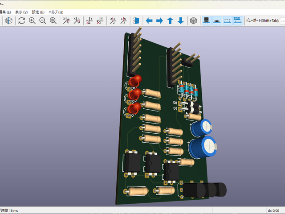Fit the board to the screen

pyautogui.click(x=53, y=21)
